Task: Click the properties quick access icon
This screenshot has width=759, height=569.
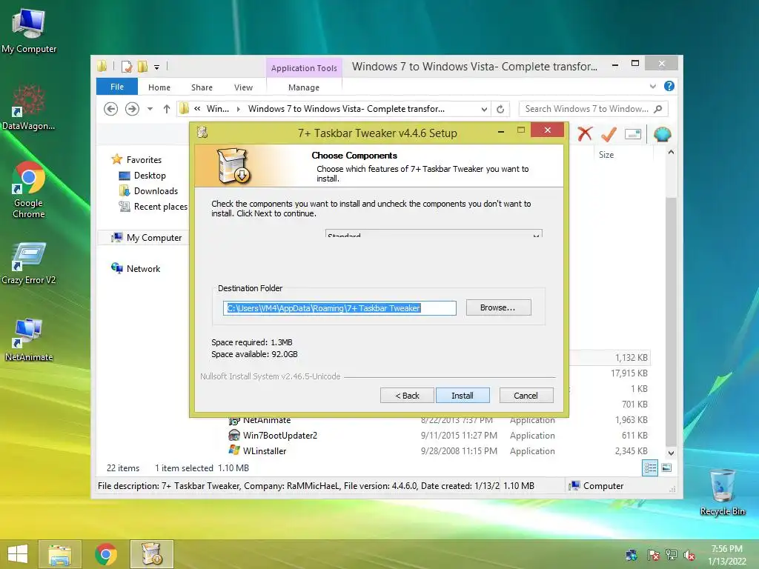Action: click(127, 67)
